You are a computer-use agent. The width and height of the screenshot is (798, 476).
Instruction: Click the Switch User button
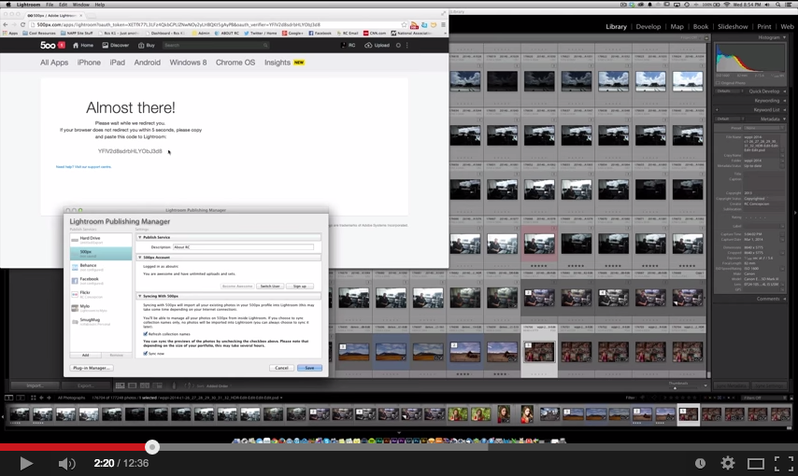[x=270, y=286]
